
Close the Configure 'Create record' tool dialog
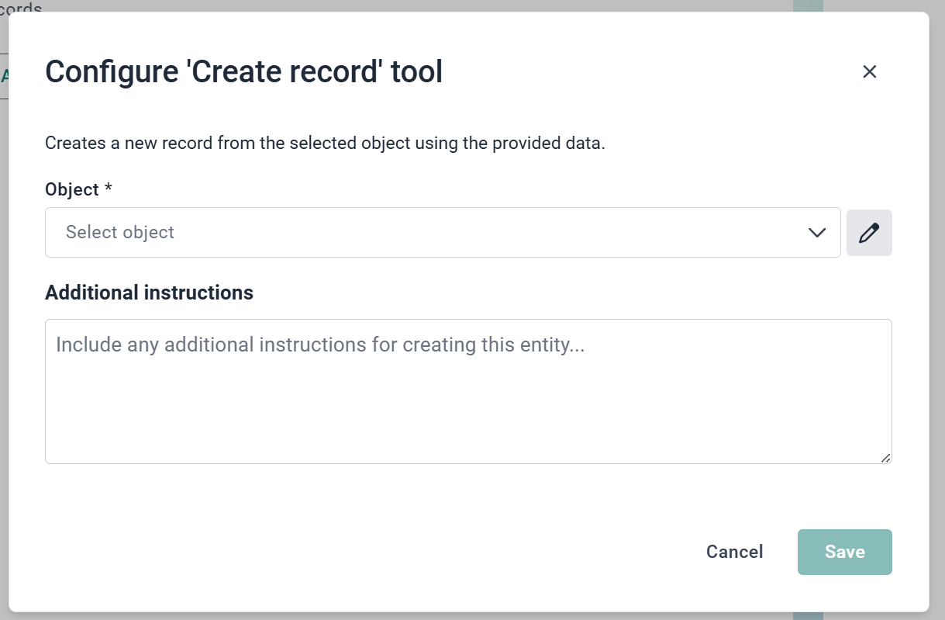tap(869, 72)
